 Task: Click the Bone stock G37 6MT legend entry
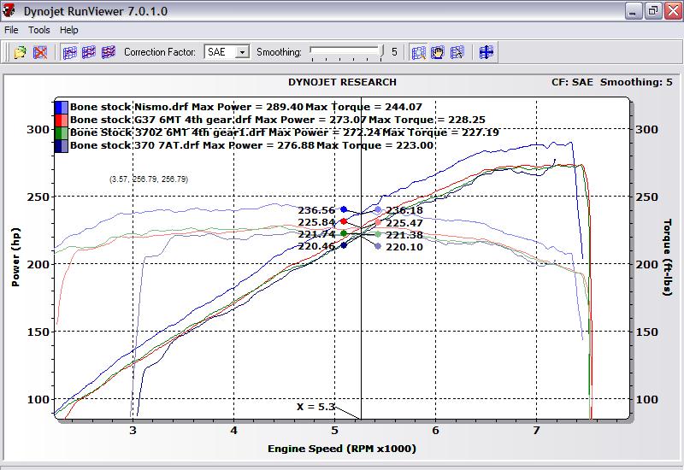[x=277, y=120]
